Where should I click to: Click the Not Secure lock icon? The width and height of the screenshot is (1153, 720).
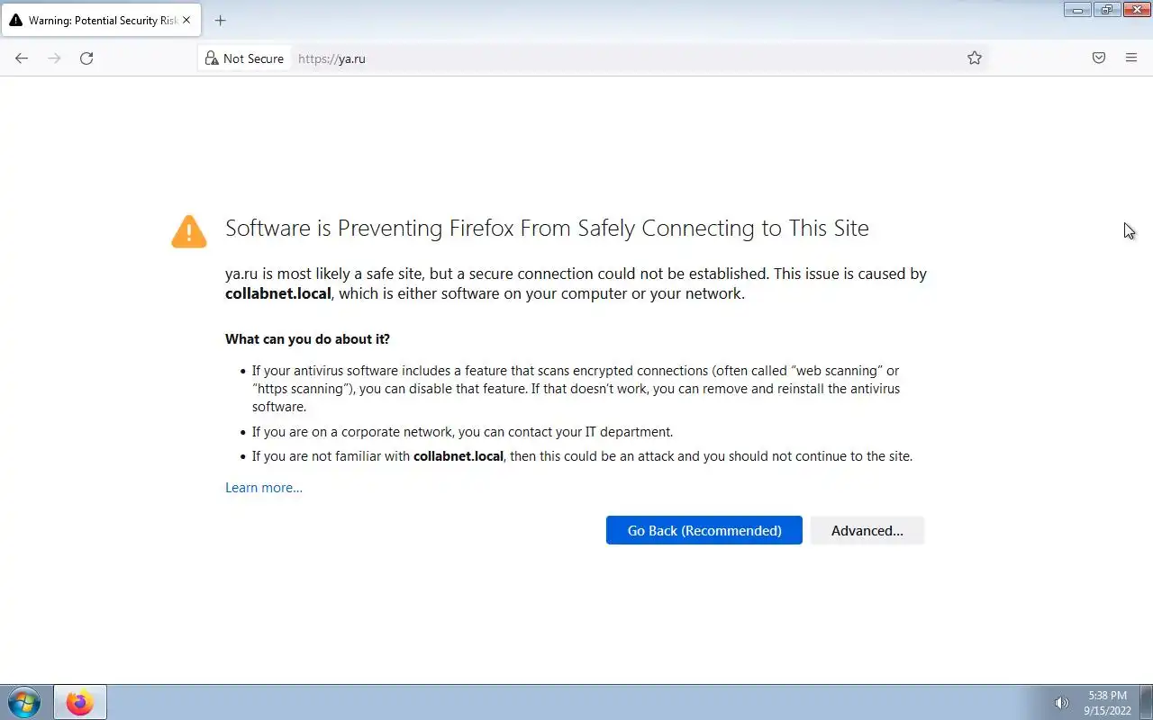(212, 58)
